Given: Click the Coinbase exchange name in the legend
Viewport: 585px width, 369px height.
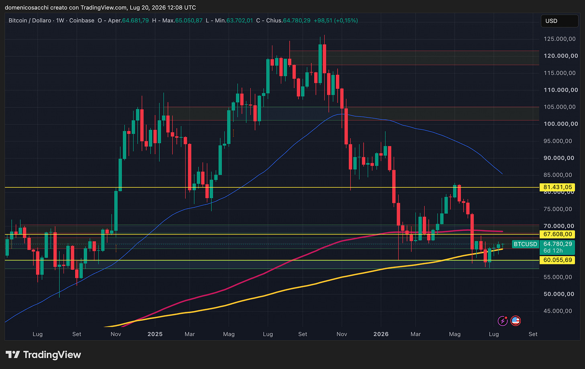Looking at the screenshot, I should coord(82,20).
